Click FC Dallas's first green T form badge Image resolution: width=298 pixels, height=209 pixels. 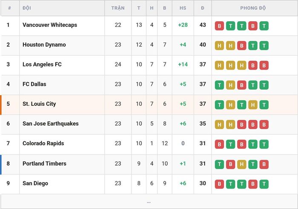click(x=219, y=85)
